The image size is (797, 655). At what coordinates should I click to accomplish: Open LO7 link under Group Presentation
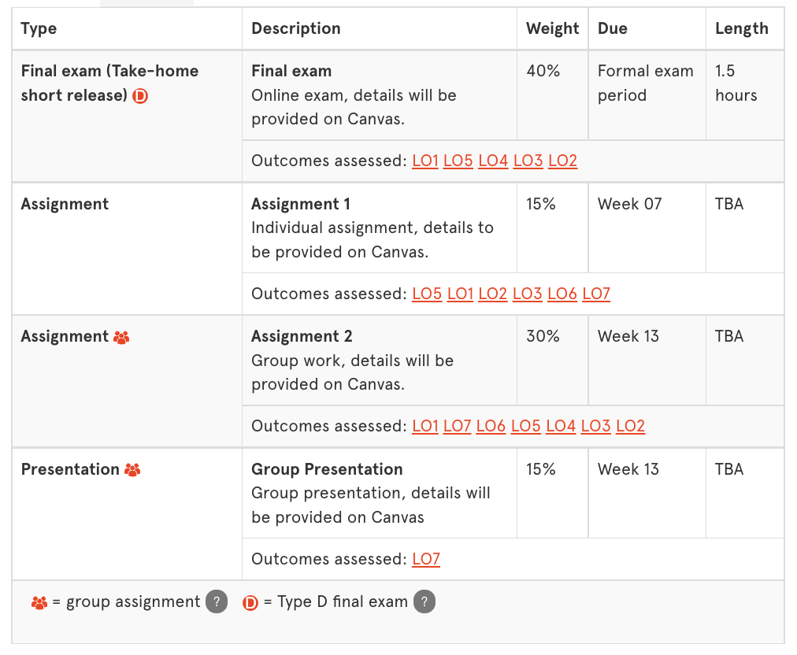(426, 559)
